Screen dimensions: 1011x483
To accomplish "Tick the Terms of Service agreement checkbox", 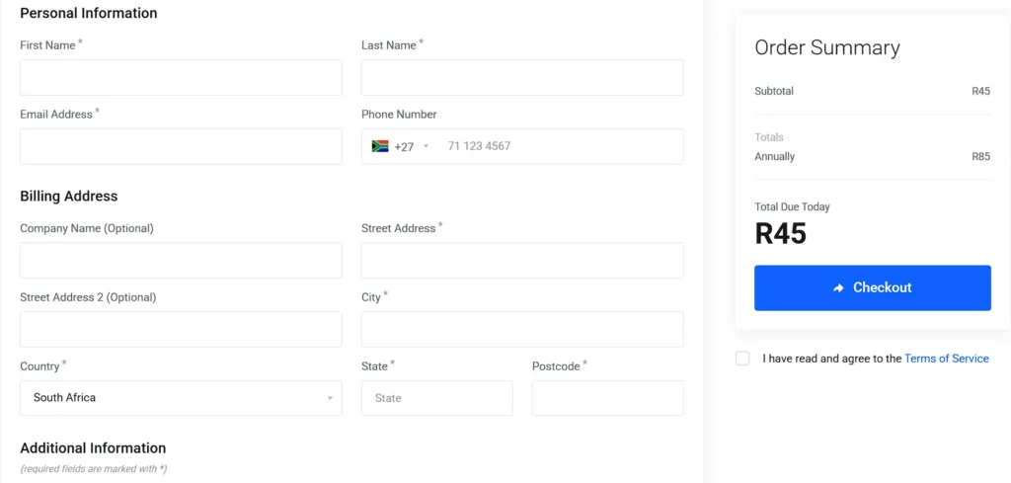I will [742, 359].
